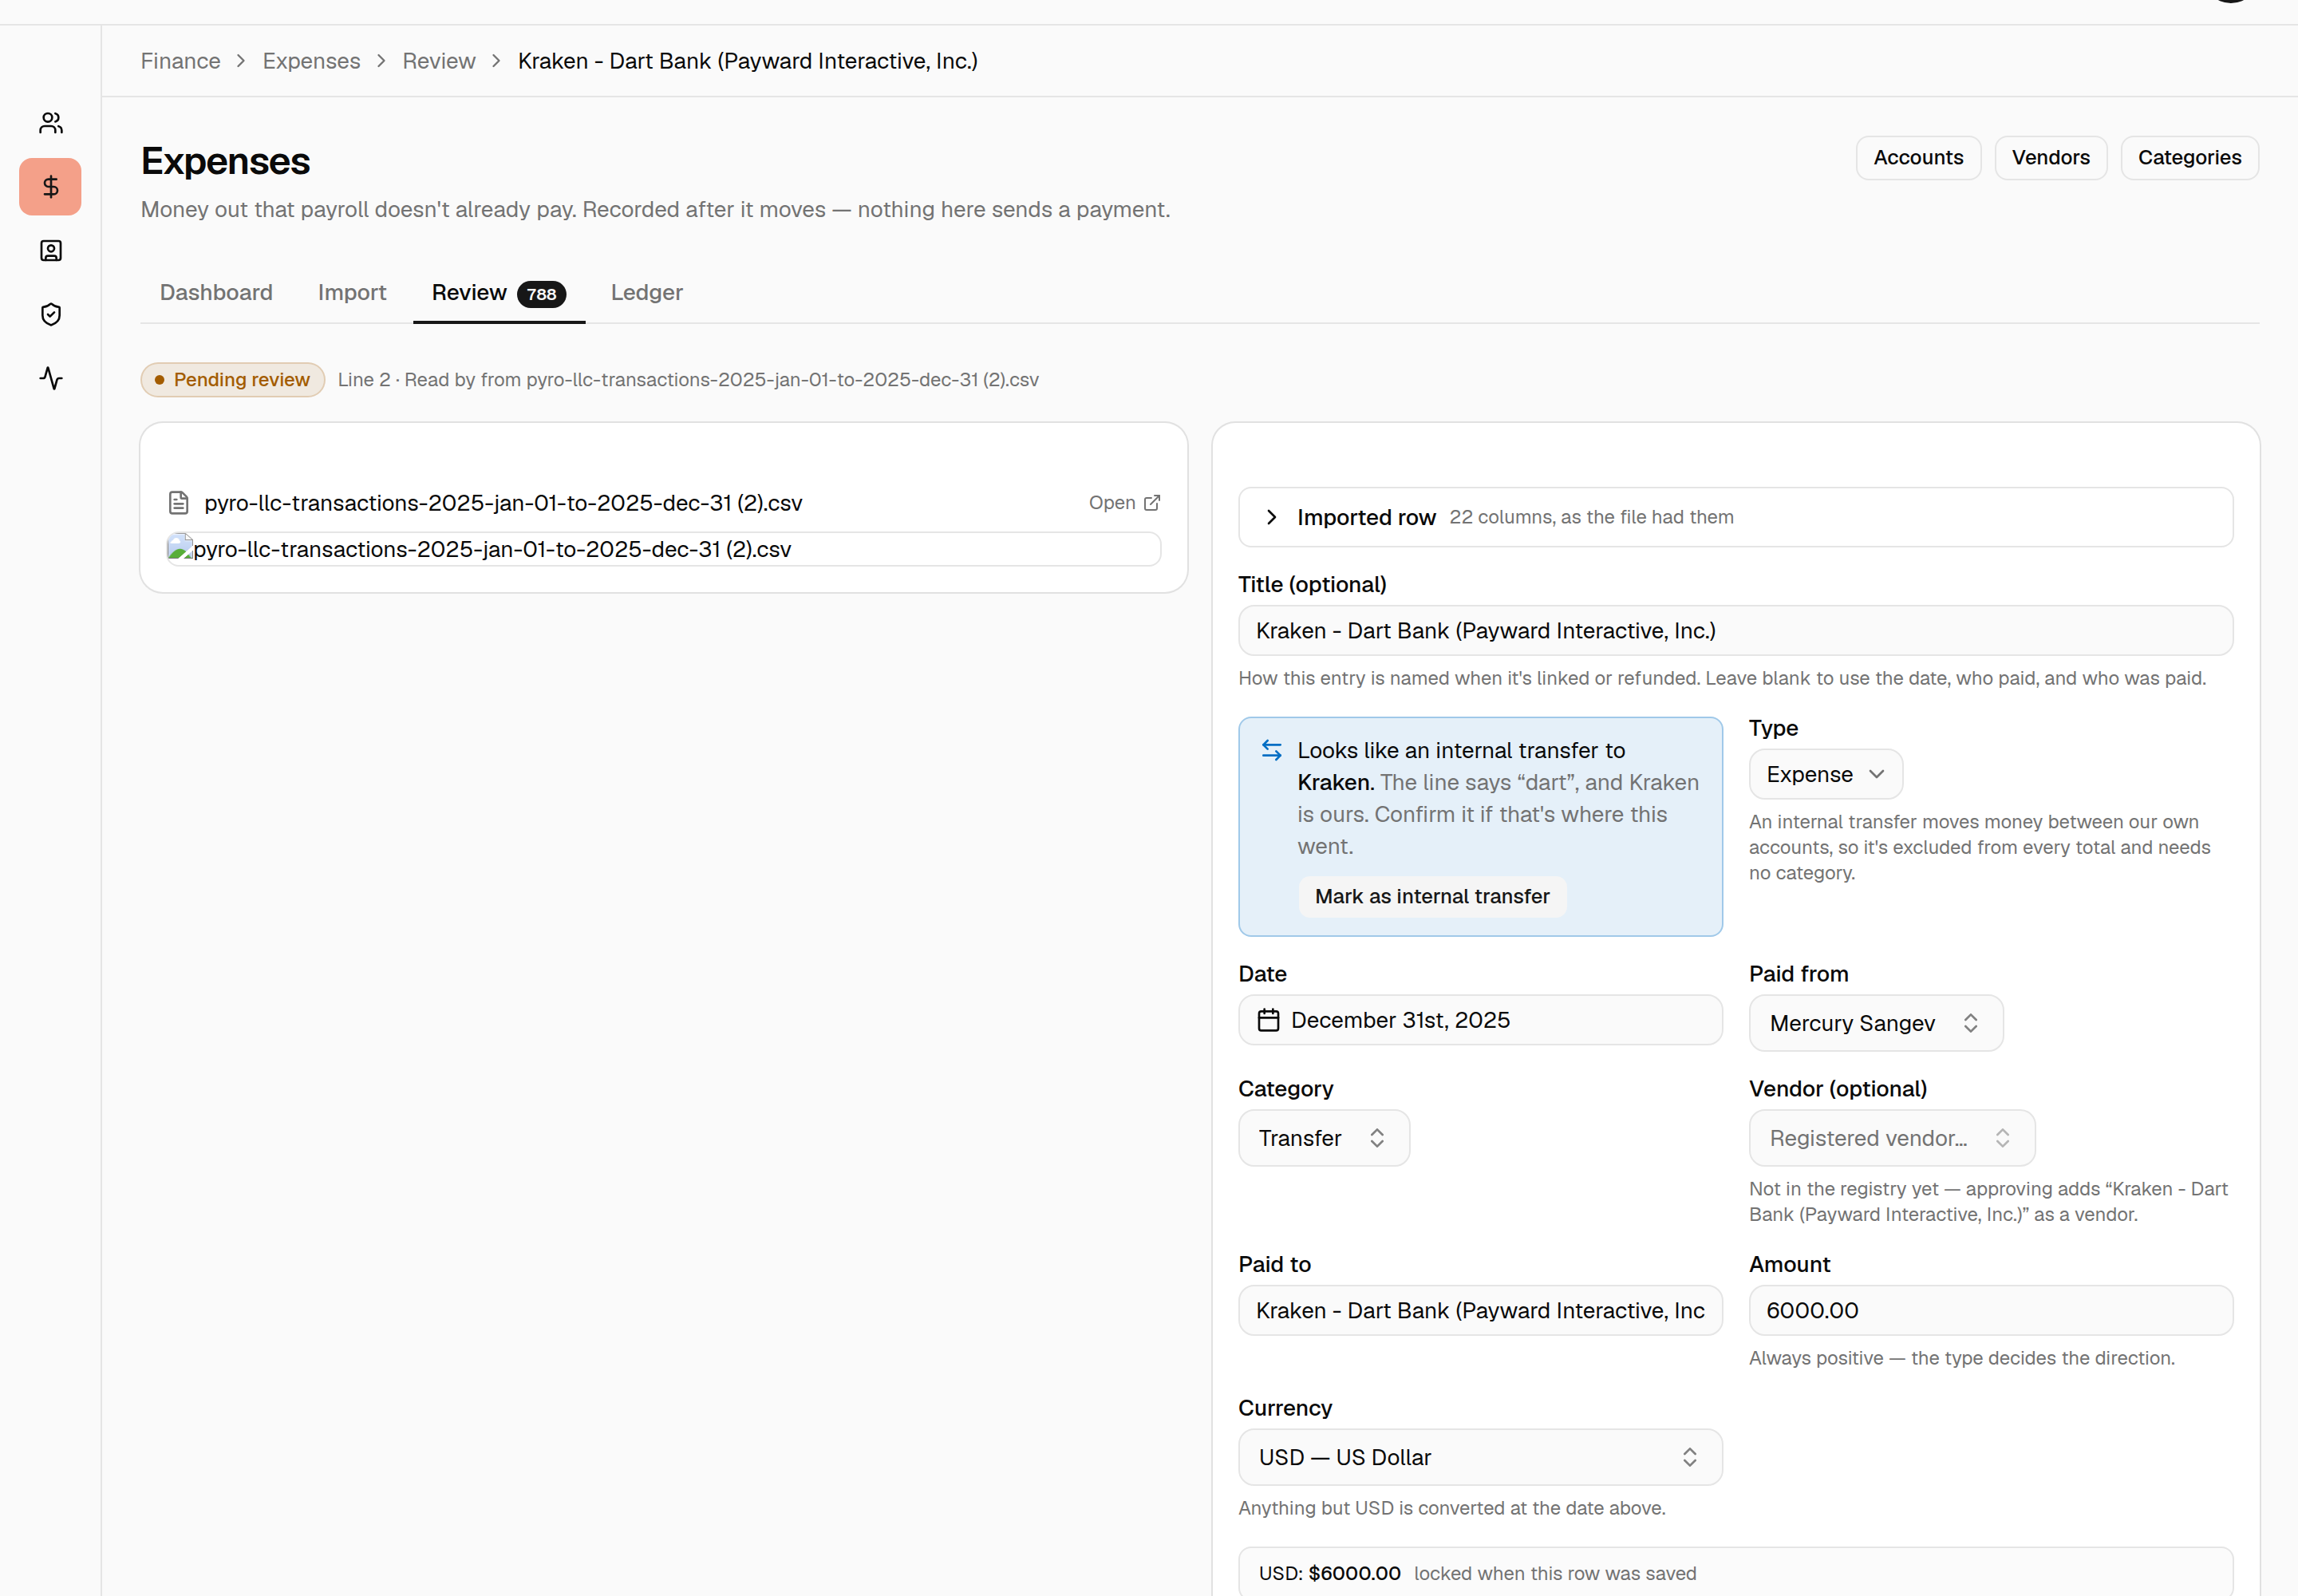
Task: Go to Expenses in the breadcrumb
Action: pos(311,61)
